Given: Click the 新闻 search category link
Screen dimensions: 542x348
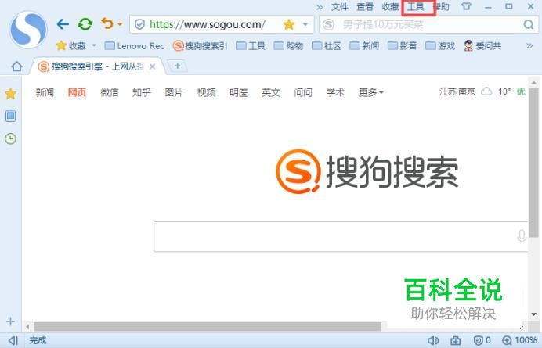Looking at the screenshot, I should pyautogui.click(x=45, y=92).
